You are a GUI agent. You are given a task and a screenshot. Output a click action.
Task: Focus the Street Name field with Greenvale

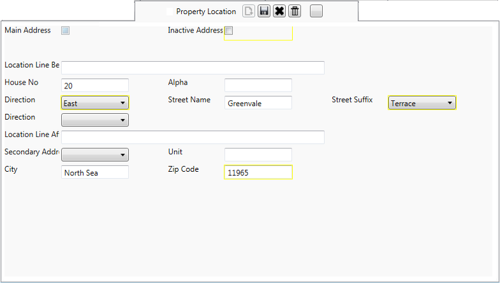click(x=258, y=103)
